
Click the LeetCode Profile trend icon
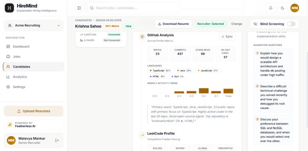pyautogui.click(x=142, y=135)
